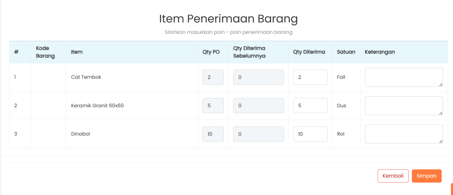The height and width of the screenshot is (195, 453).
Task: Click resize handle of Keramik Granit Keterangan textarea
Action: point(441,113)
